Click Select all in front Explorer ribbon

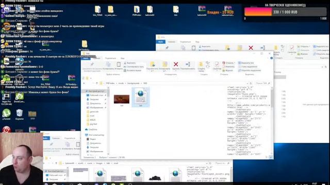(246, 63)
